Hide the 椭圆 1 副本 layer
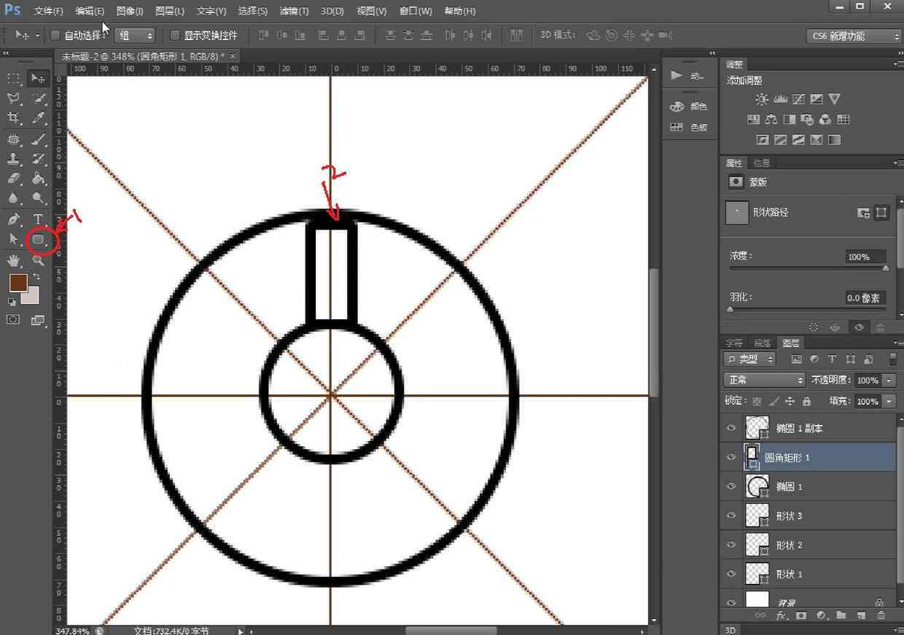904x635 pixels. (731, 428)
